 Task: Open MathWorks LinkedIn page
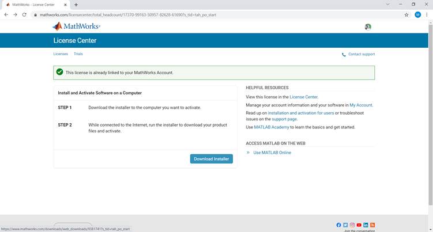366,225
